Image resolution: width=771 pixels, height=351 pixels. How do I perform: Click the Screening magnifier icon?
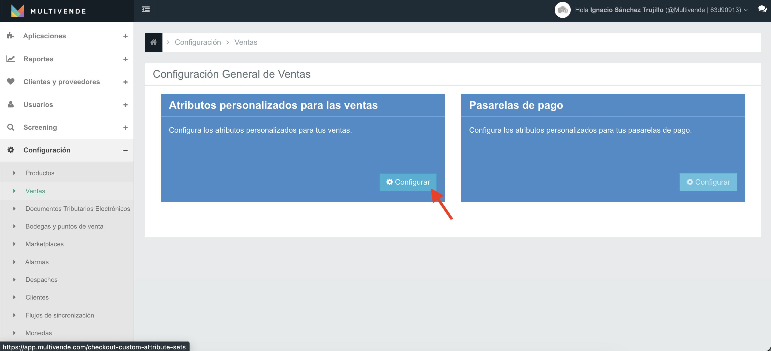tap(10, 127)
